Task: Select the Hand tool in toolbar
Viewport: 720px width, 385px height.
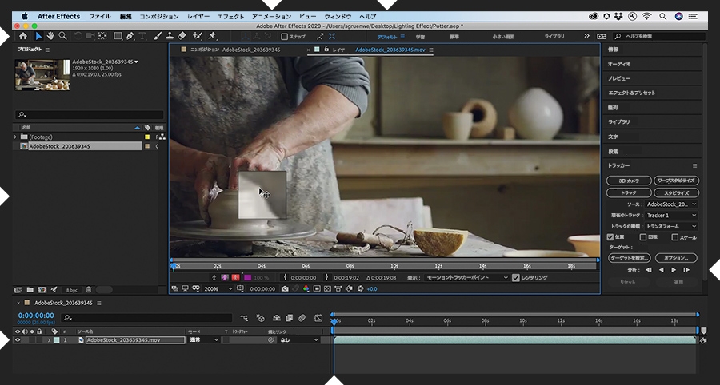Action: coord(50,36)
